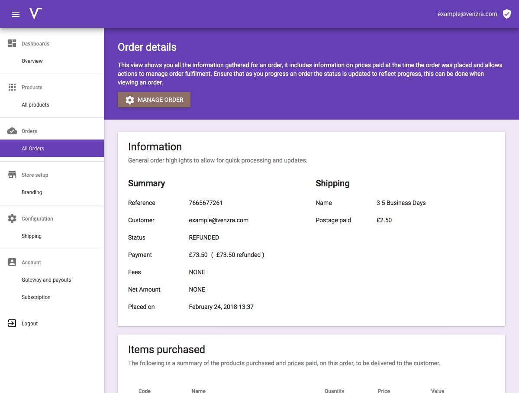This screenshot has height=393, width=519.
Task: Open Shipping configuration
Action: click(32, 236)
